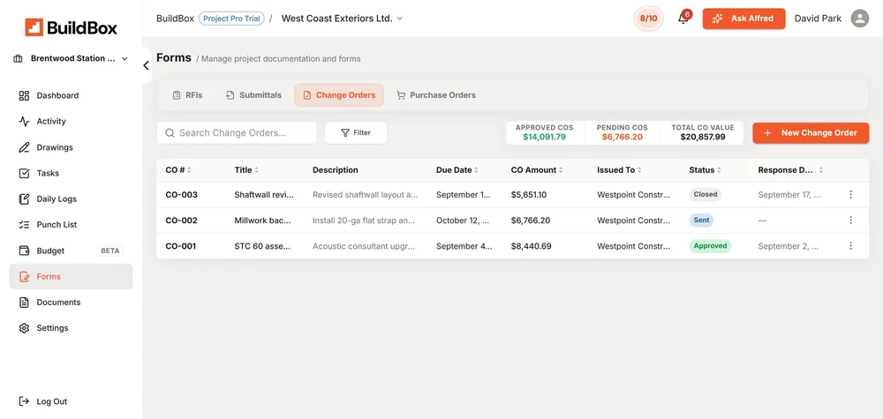Click the Description column header
This screenshot has width=883, height=419.
pos(335,170)
